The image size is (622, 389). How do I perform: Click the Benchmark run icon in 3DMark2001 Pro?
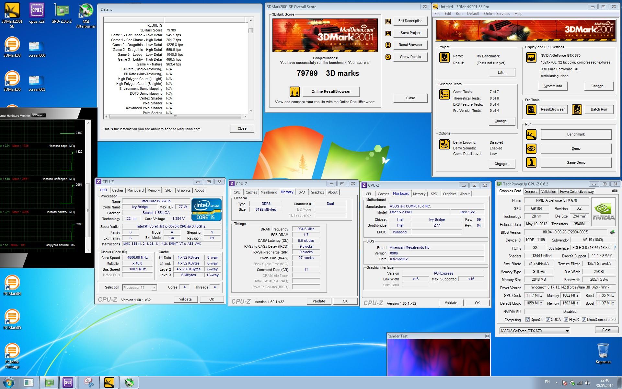click(531, 135)
